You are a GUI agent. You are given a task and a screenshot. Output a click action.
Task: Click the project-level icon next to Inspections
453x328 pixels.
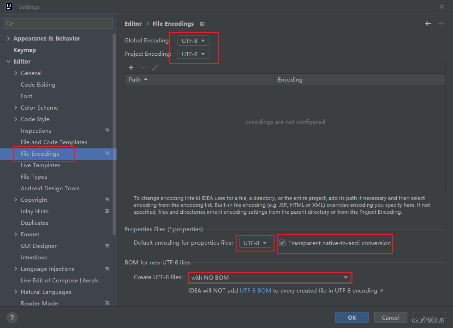tap(107, 130)
